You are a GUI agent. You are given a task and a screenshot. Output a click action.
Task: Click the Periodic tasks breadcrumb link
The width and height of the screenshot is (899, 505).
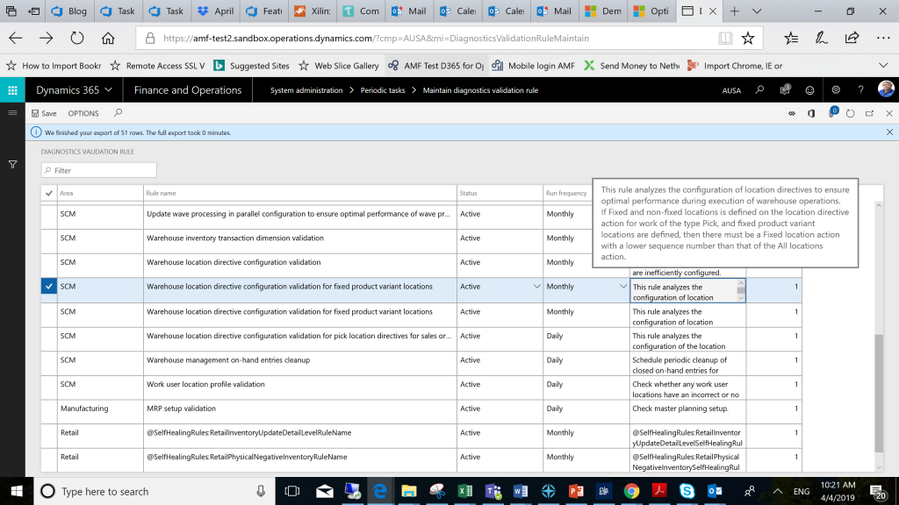(382, 90)
